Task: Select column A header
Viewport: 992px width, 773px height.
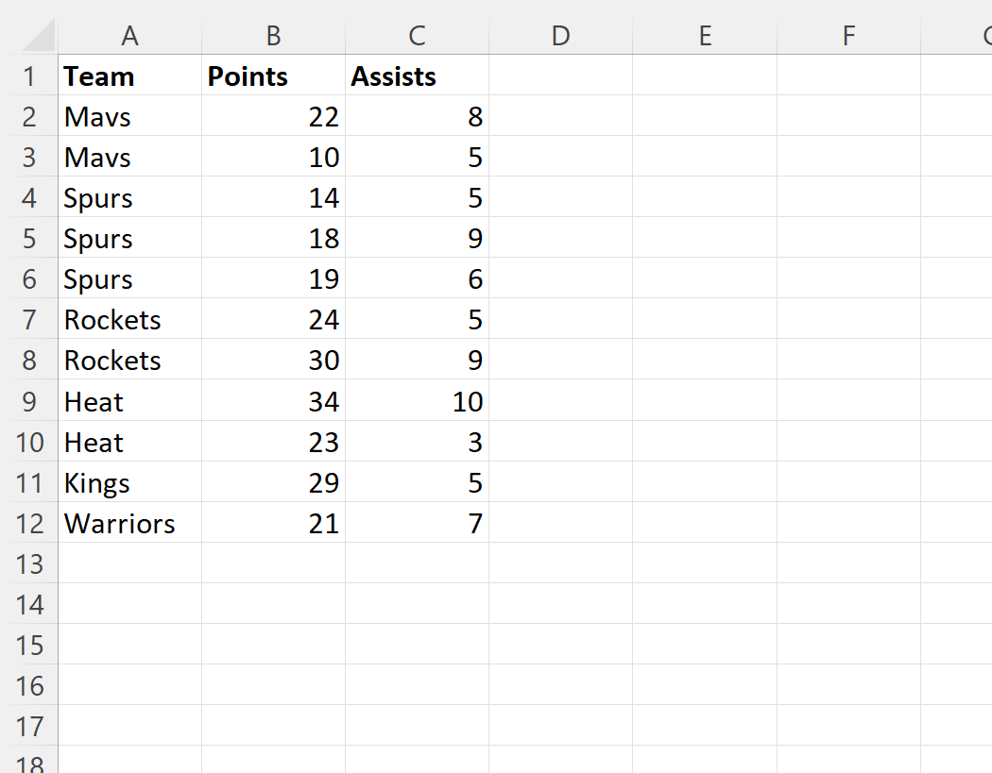Action: click(x=129, y=36)
